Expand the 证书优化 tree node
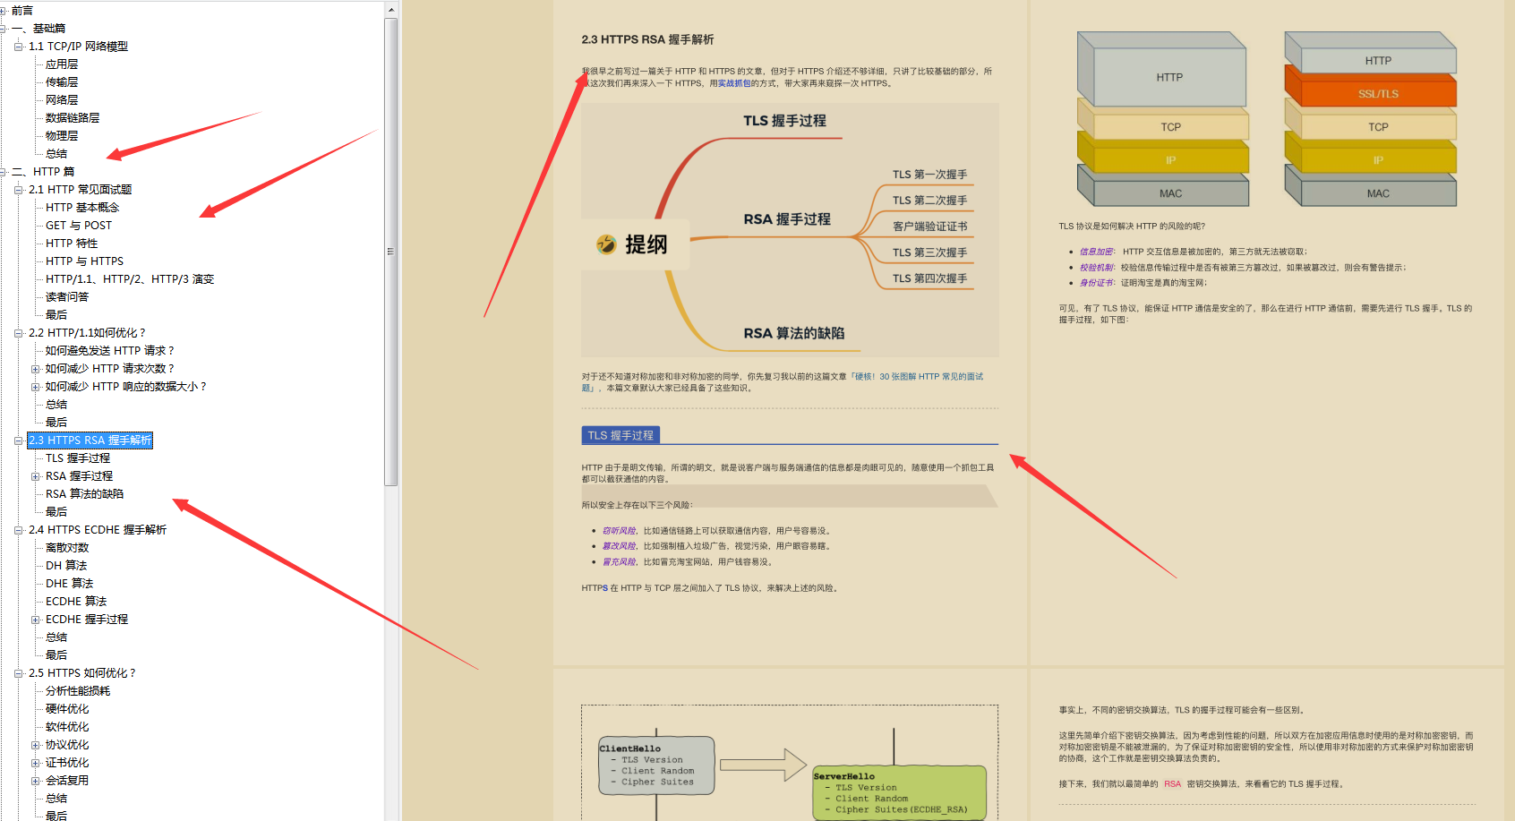 coord(36,763)
